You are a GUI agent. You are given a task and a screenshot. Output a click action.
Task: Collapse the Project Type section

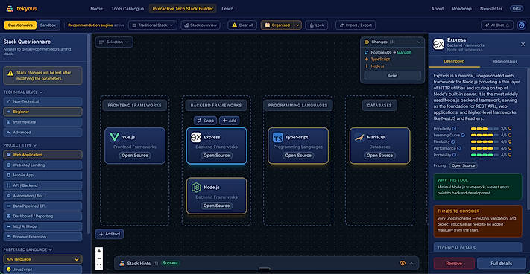(35, 145)
